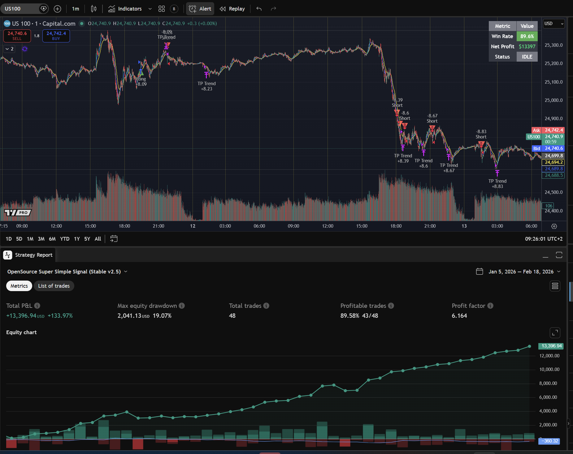Open chart settings gear icon

[x=554, y=226]
